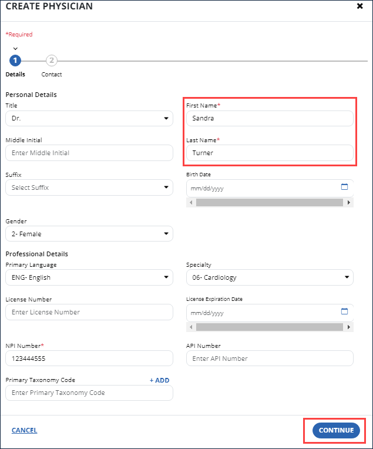The image size is (373, 449).
Task: Open the Title dropdown
Action: coord(89,118)
